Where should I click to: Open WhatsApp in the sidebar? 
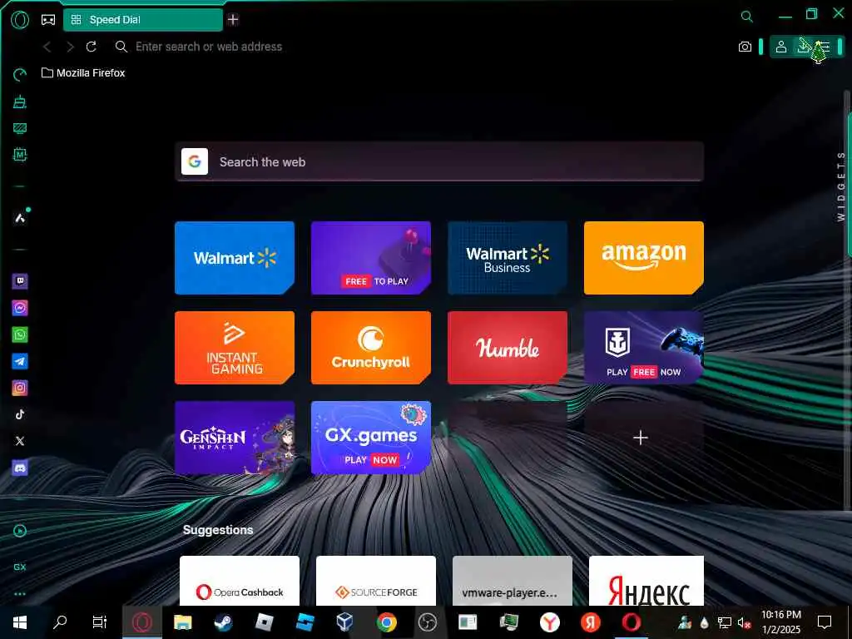tap(20, 334)
